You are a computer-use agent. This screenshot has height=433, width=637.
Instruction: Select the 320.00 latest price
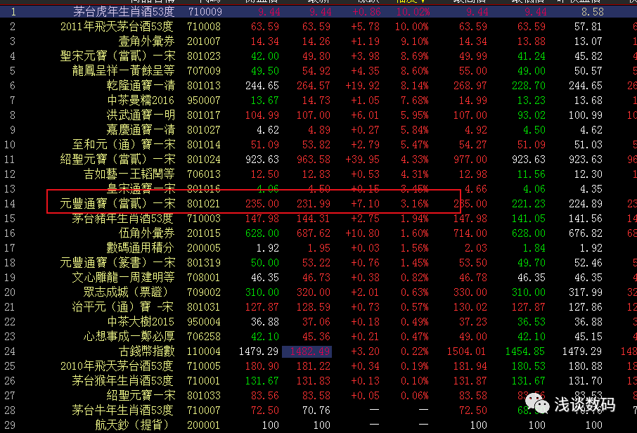tap(313, 292)
